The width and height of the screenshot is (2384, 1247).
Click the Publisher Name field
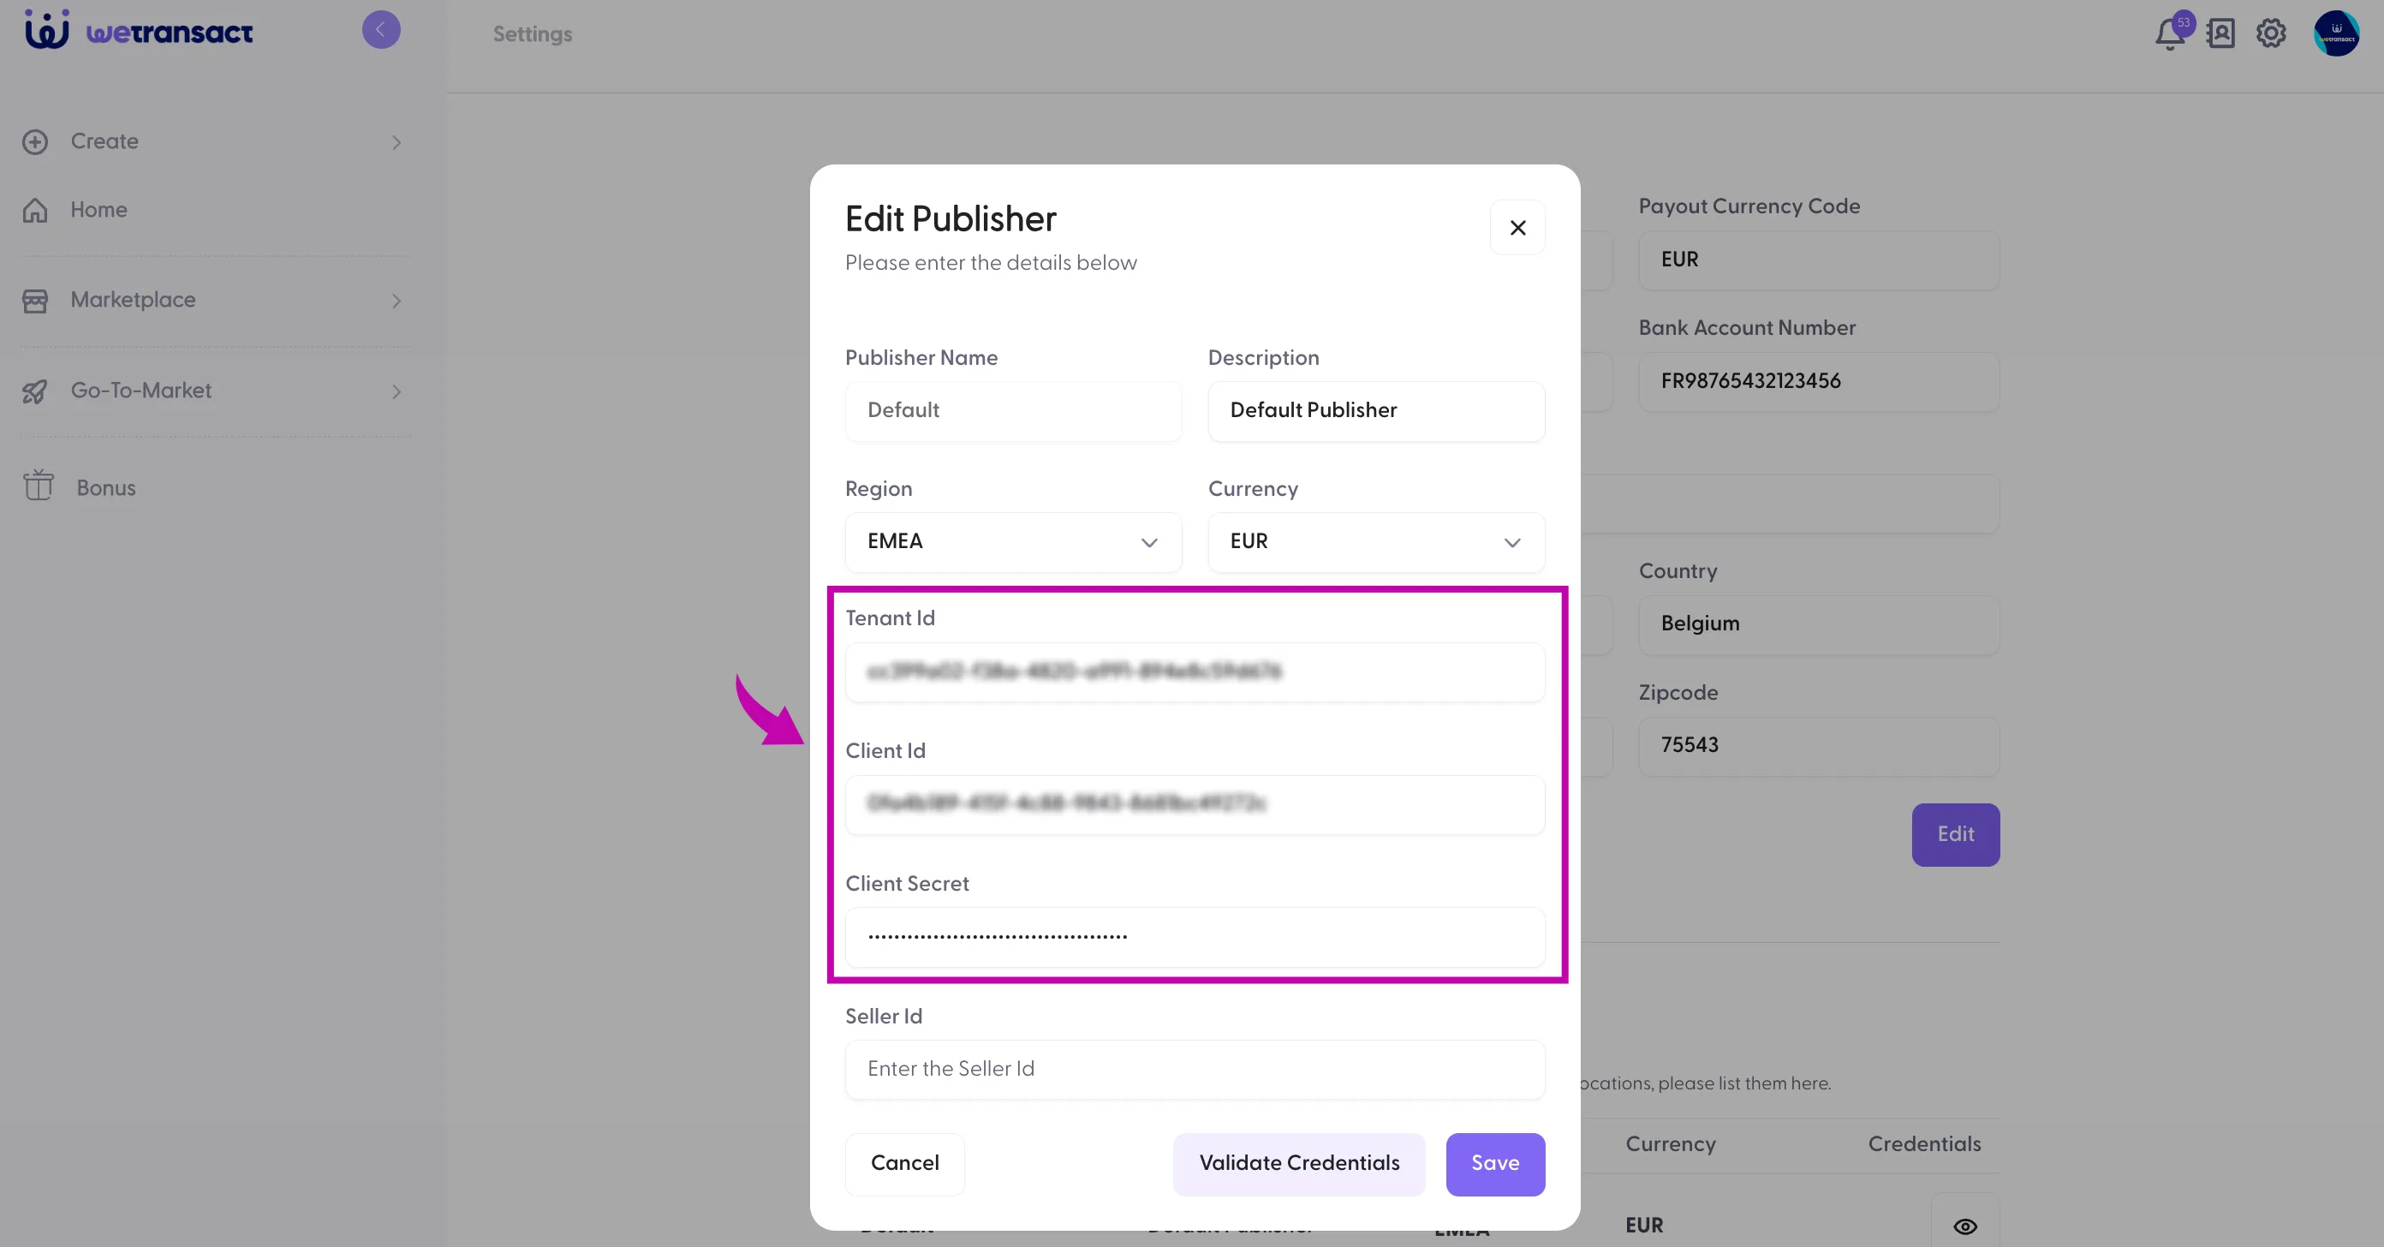(x=1013, y=410)
